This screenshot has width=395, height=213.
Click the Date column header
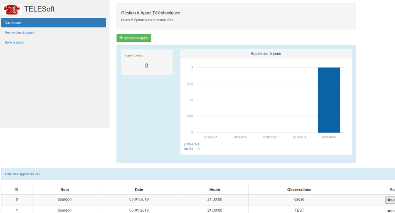point(139,189)
